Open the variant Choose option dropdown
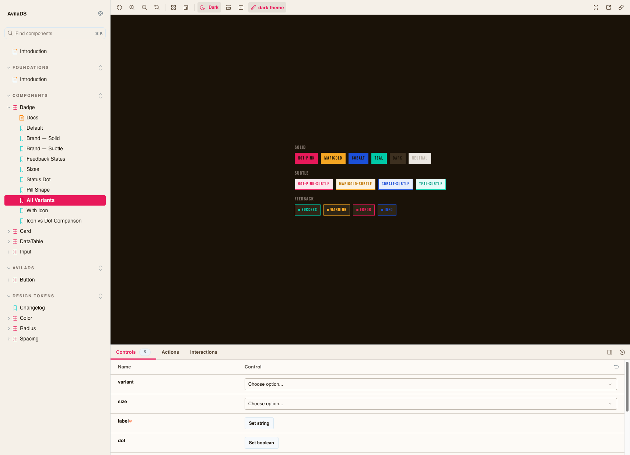The height and width of the screenshot is (455, 630). pyautogui.click(x=430, y=384)
